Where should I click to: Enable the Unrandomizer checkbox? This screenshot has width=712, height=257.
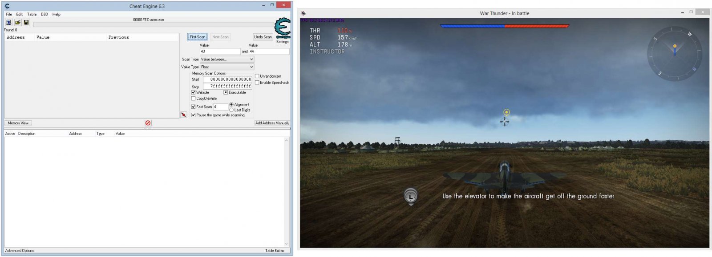pos(257,76)
